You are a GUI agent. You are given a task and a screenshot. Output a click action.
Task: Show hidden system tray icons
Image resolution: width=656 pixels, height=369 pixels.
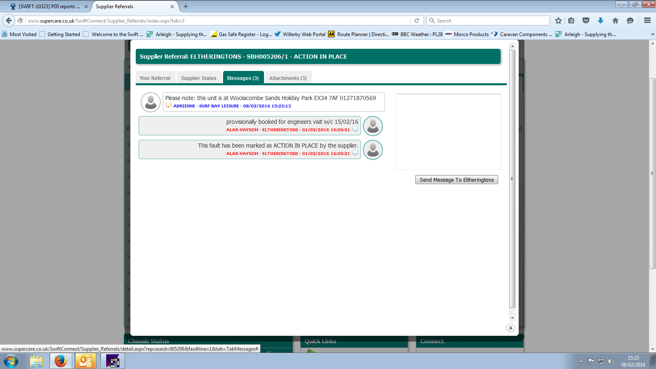point(581,361)
